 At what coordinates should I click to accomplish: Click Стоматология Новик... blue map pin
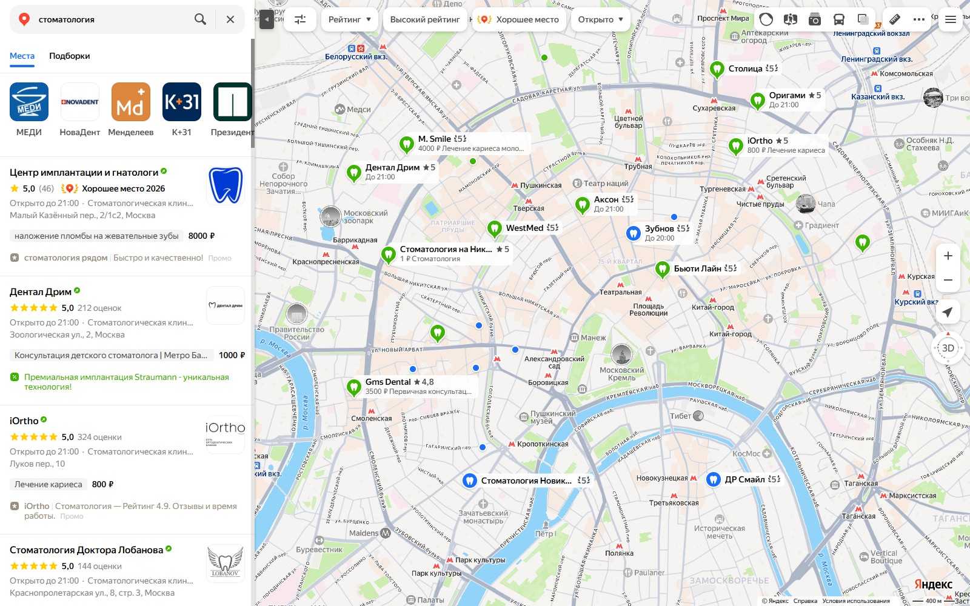pos(469,481)
